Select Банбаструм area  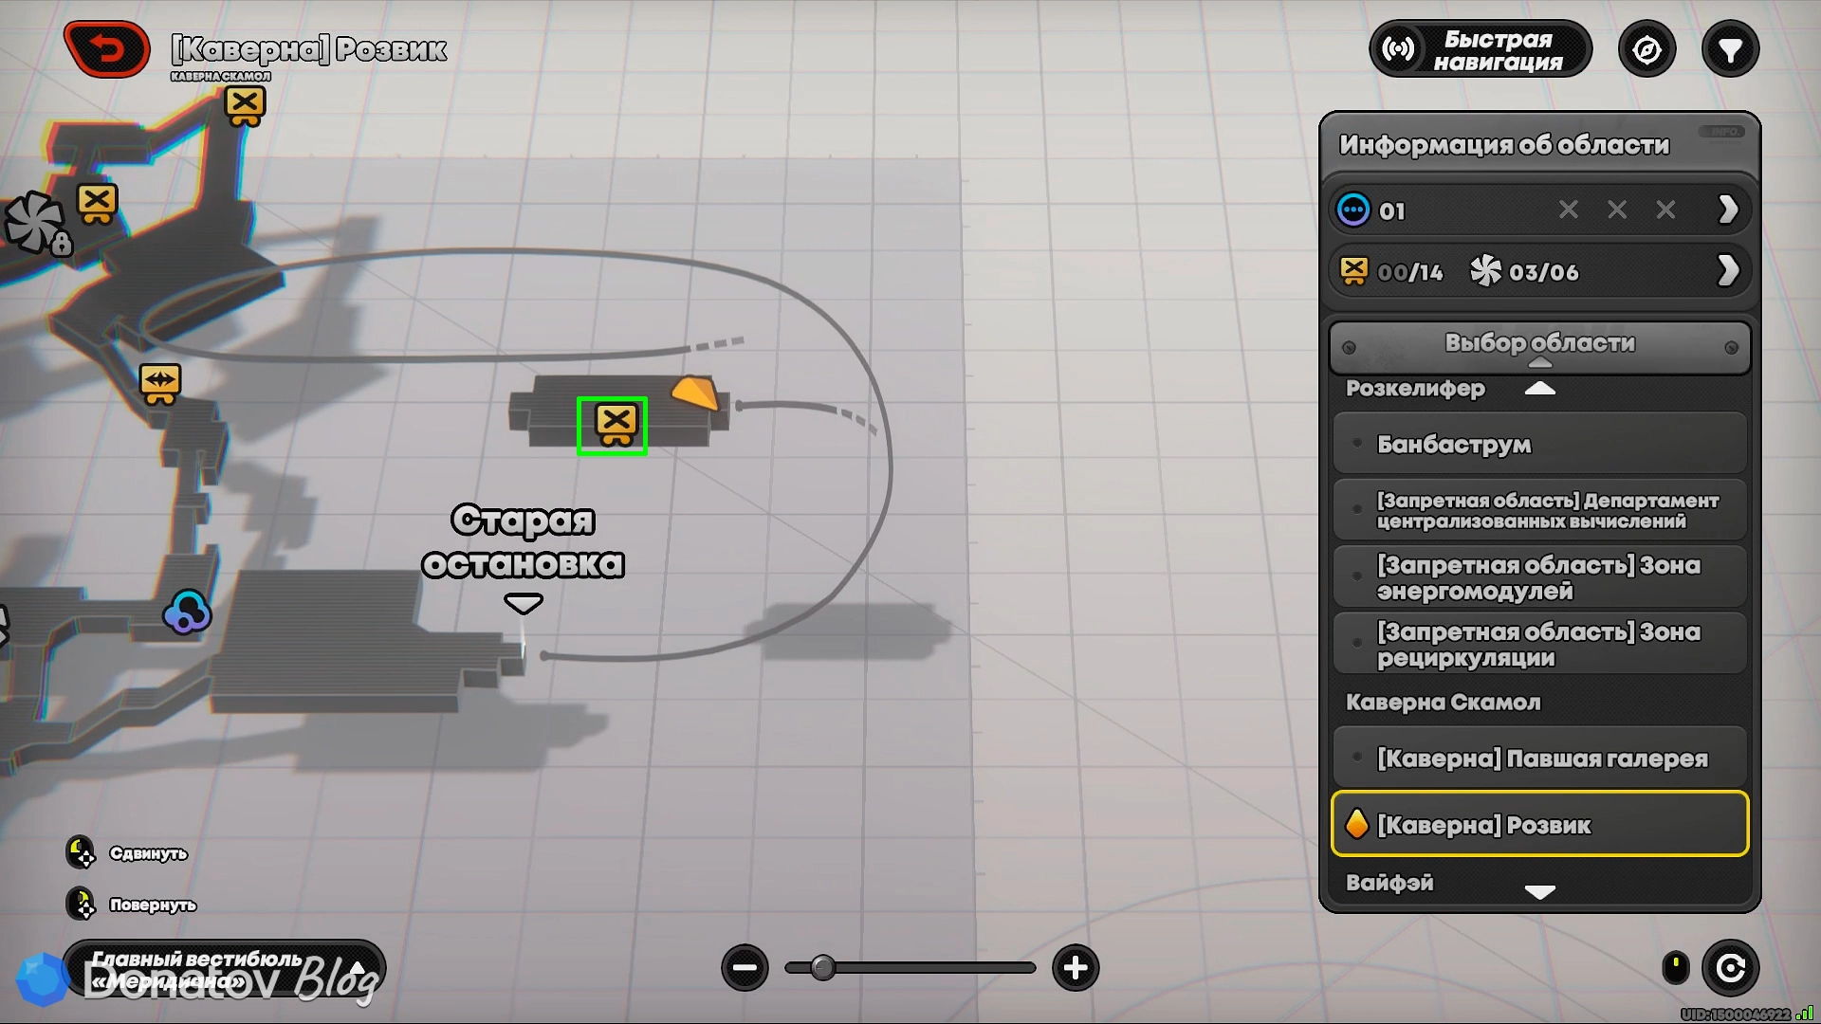coord(1539,444)
